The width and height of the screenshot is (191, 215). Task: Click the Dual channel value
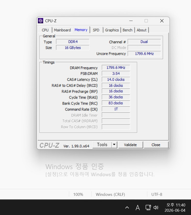coord(144,42)
